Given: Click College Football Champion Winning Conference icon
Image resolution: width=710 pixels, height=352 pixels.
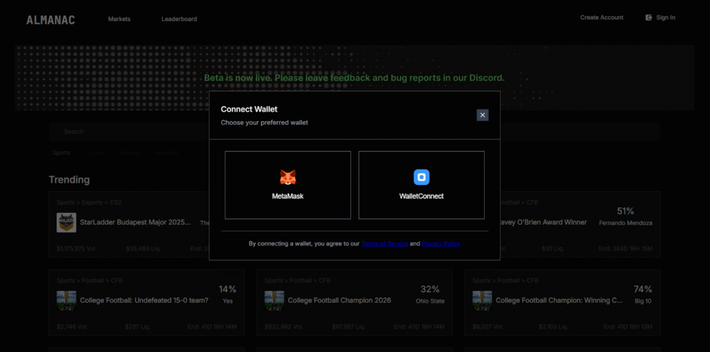Looking at the screenshot, I should (482, 300).
